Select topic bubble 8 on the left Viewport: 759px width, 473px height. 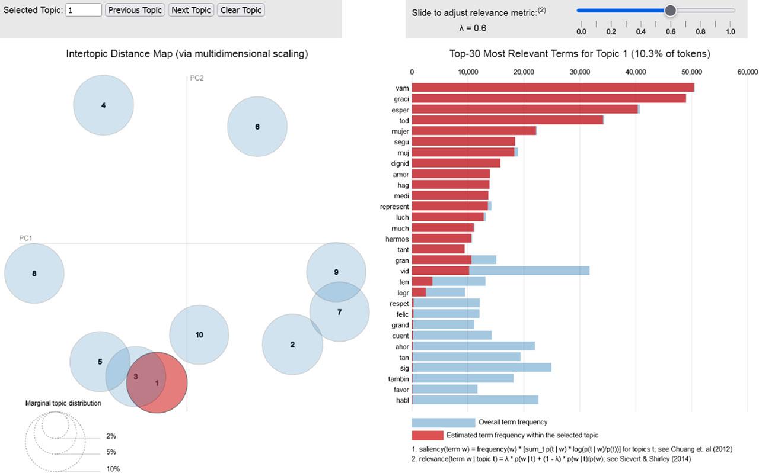coord(34,273)
